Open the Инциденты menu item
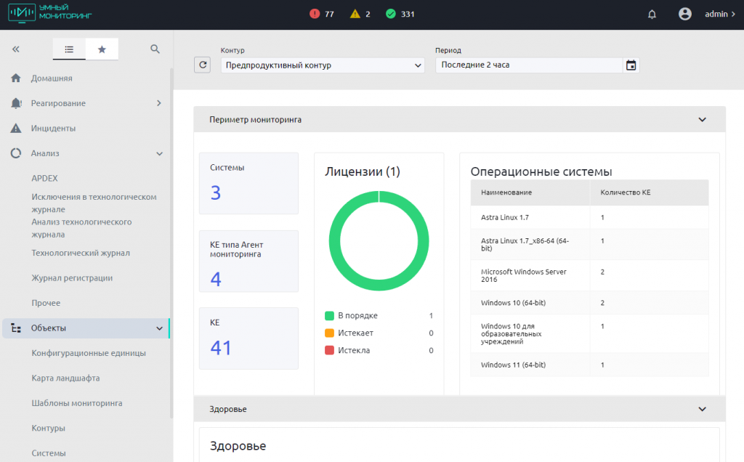 tap(53, 129)
